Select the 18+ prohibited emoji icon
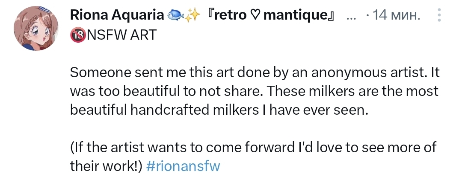 click(x=78, y=35)
